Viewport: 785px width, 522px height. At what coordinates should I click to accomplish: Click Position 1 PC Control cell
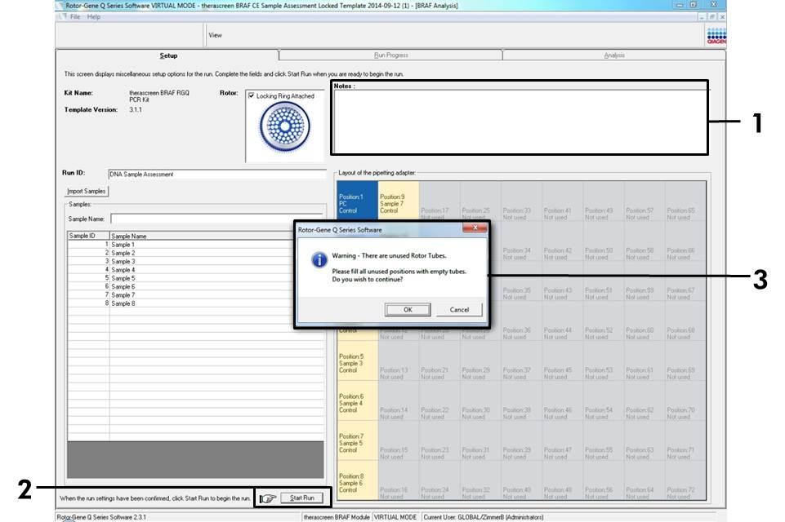tap(358, 201)
